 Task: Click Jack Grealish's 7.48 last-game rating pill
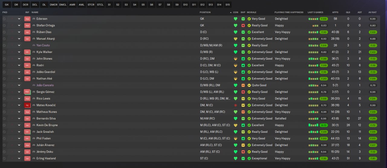(x=324, y=132)
